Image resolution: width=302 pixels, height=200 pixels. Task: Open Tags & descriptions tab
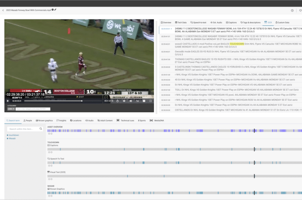pos(251,22)
